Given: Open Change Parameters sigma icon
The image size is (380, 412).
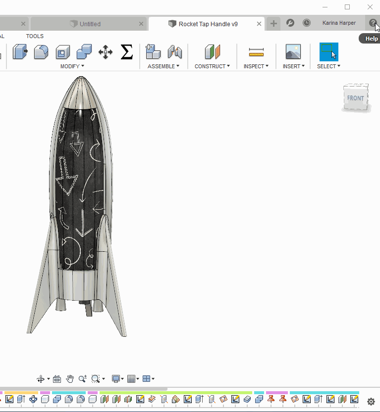Looking at the screenshot, I should 126,52.
